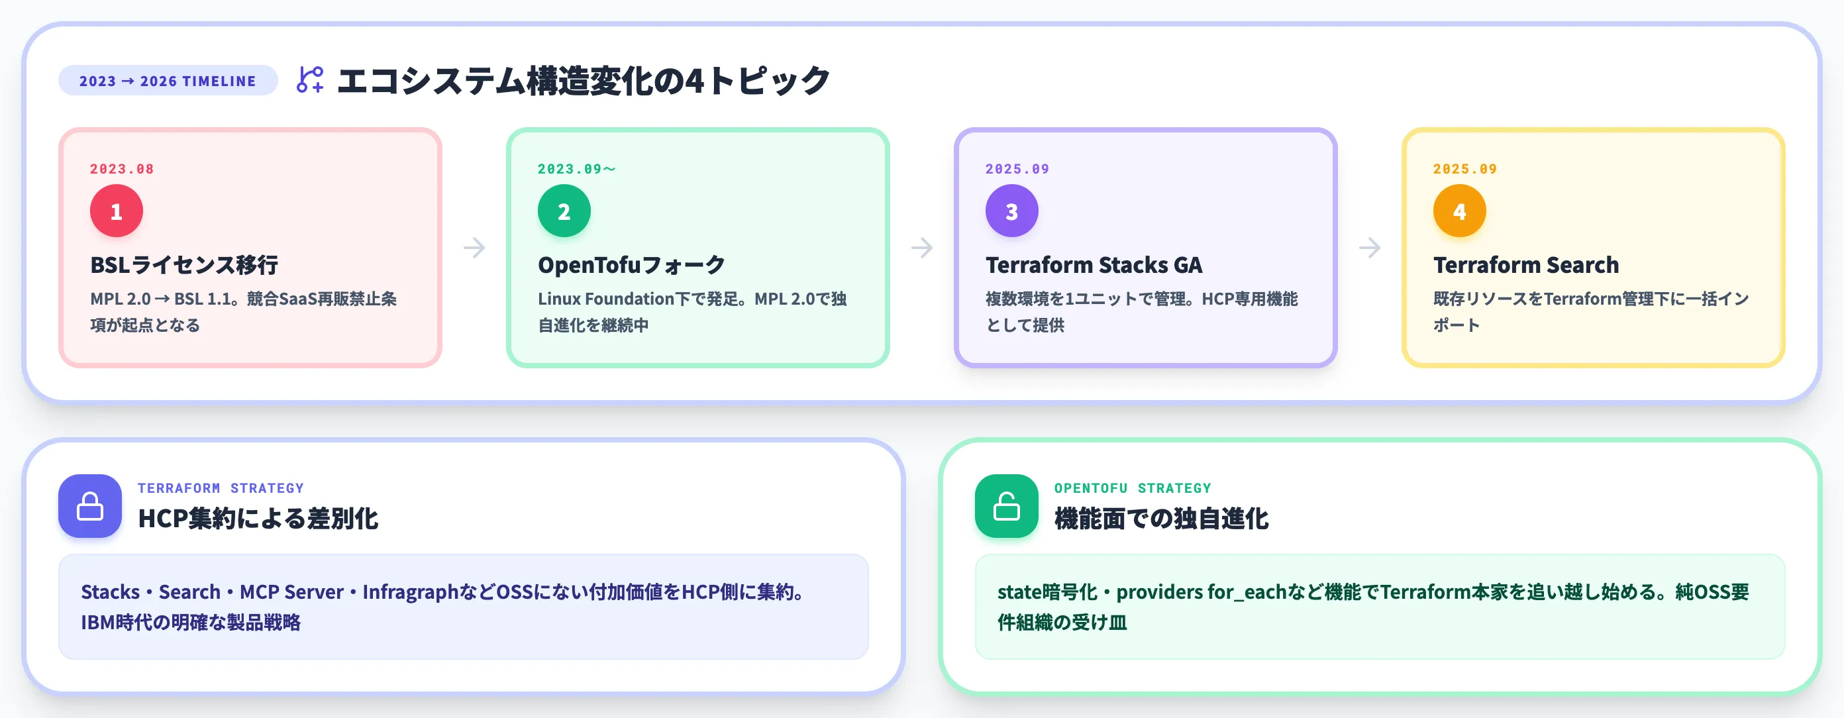Click the HCP集約による差別化 heading
This screenshot has width=1844, height=718.
(x=258, y=518)
